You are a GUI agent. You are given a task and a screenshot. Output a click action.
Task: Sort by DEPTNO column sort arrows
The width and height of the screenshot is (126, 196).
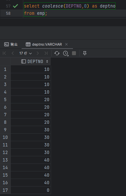(47, 61)
